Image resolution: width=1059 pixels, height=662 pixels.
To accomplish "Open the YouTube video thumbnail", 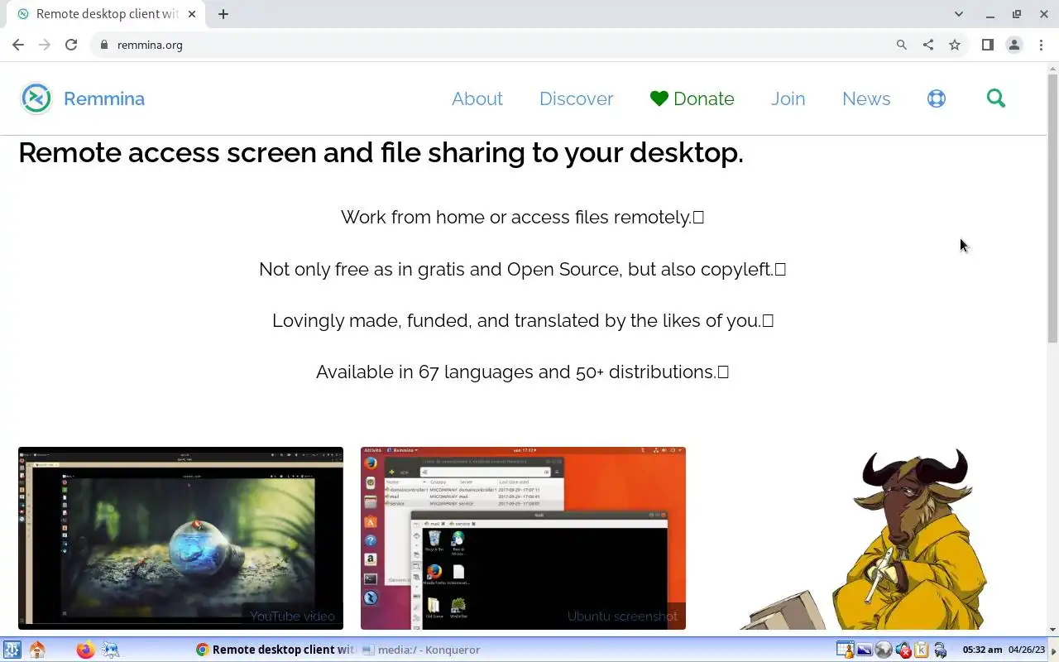I will point(180,538).
